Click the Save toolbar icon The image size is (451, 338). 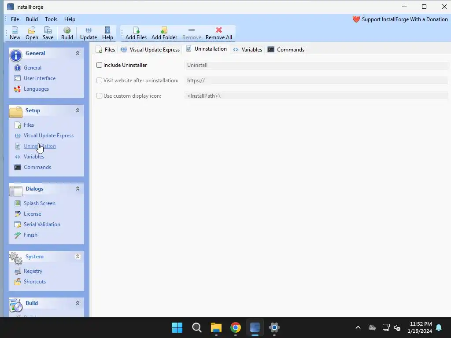(x=48, y=33)
